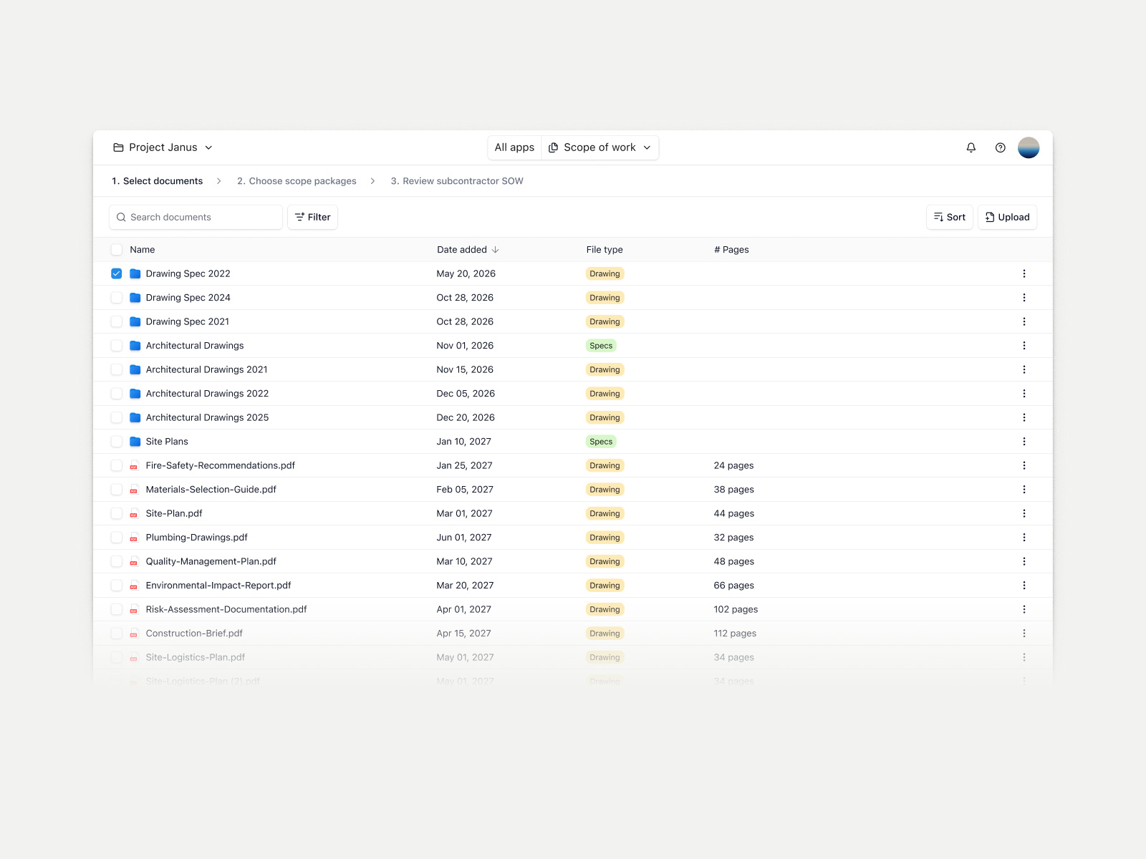Image resolution: width=1146 pixels, height=859 pixels.
Task: Open the three-dot menu for Fire-Safety-Recommendations.pdf
Action: tap(1024, 465)
